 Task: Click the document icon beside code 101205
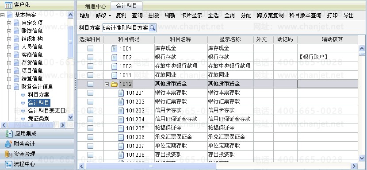click(121, 128)
